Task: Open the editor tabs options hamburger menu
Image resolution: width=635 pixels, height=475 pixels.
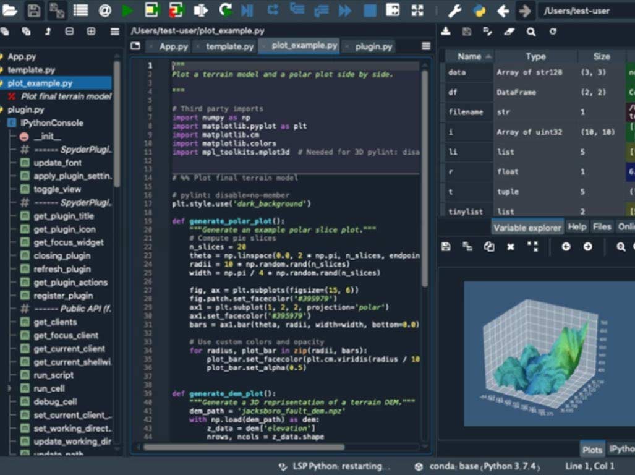Action: (x=426, y=46)
